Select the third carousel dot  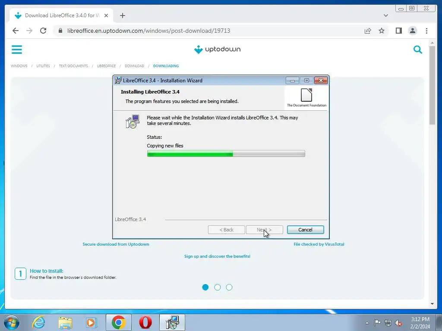click(x=229, y=287)
